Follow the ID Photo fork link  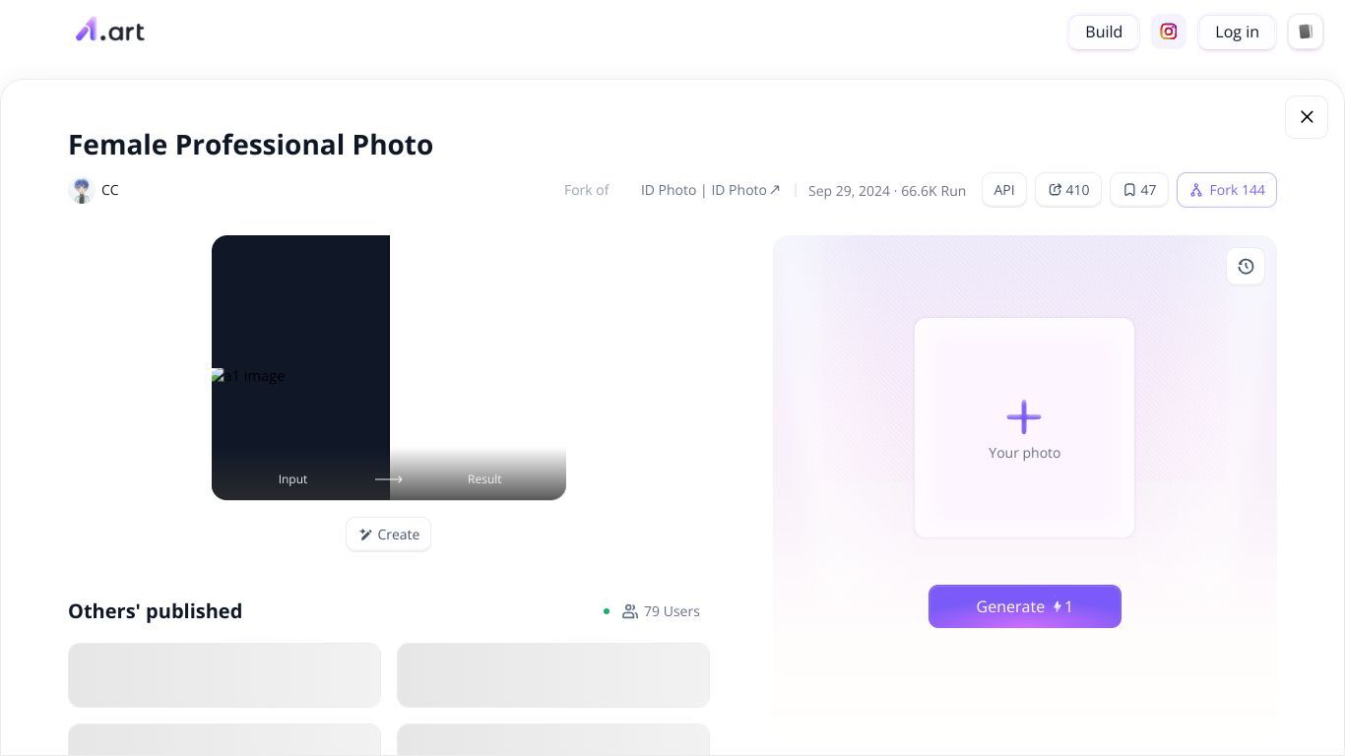pos(710,190)
